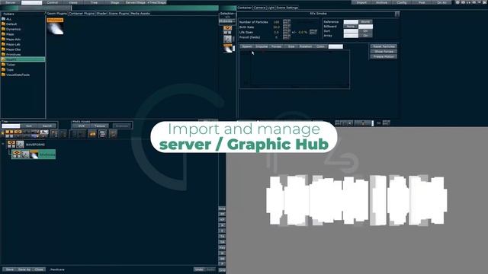Open the Impulse parameters tab

click(262, 46)
